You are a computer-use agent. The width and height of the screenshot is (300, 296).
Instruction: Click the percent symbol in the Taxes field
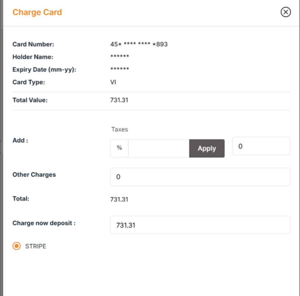pos(119,148)
